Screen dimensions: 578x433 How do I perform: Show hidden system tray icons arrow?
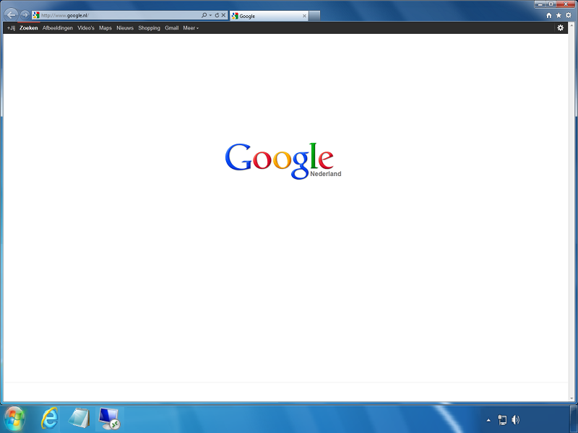488,420
